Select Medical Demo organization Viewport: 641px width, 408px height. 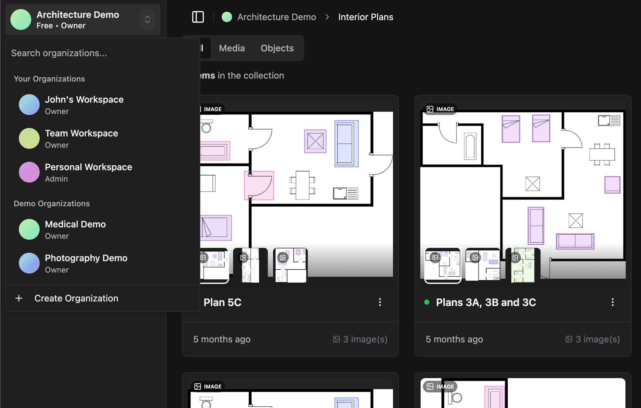tap(75, 229)
